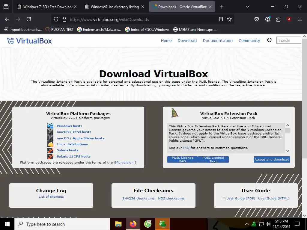Click the Firefox back arrow button

(x=7, y=19)
